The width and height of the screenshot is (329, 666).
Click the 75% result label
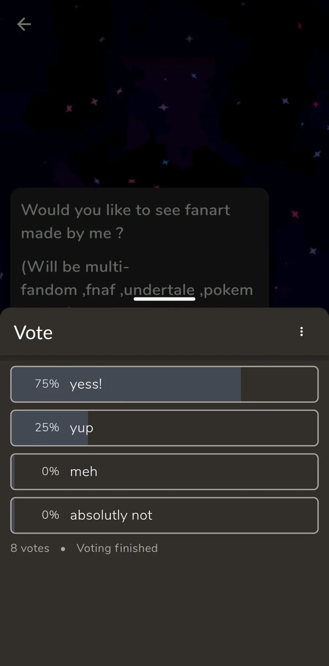(47, 384)
